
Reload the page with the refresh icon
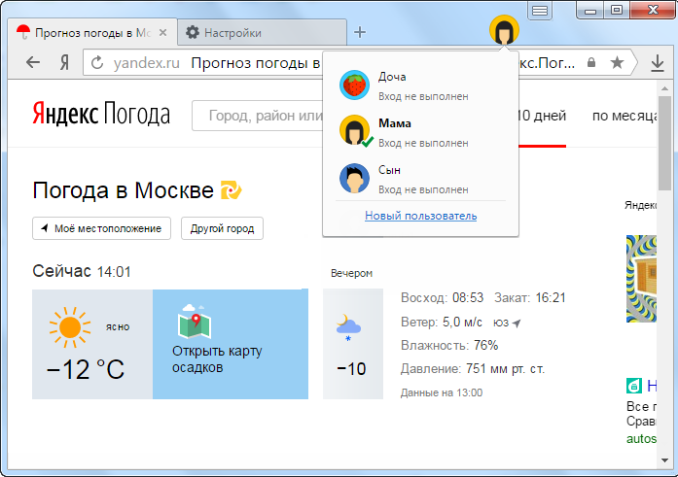click(97, 62)
